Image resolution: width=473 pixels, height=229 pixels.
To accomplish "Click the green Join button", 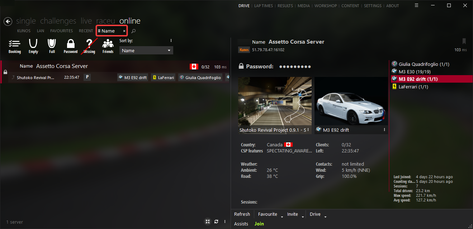I will (x=259, y=224).
